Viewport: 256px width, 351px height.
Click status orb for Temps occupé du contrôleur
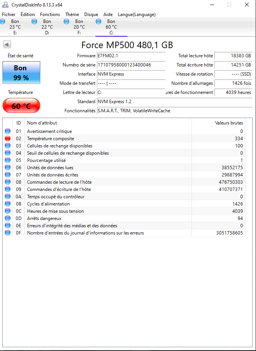coord(8,197)
